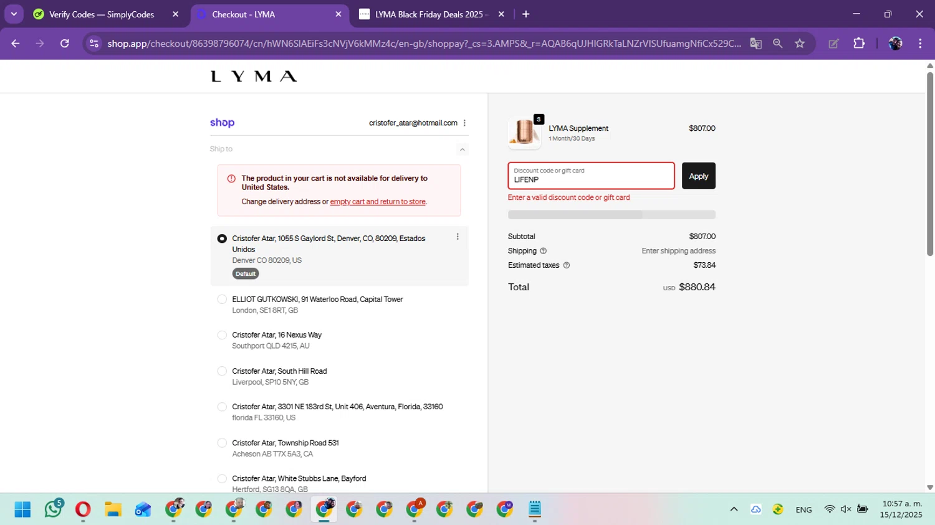Open the info icon next to Shipping
The width and height of the screenshot is (935, 525).
[x=543, y=251]
